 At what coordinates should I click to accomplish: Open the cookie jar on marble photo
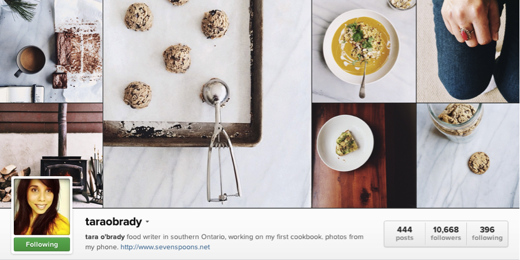pyautogui.click(x=468, y=155)
